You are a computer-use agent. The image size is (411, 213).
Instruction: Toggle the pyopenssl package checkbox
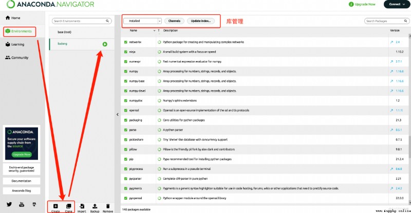click(x=126, y=198)
